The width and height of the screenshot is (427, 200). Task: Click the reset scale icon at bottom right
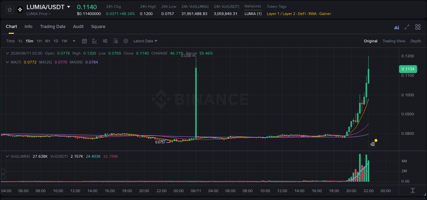pos(413,190)
